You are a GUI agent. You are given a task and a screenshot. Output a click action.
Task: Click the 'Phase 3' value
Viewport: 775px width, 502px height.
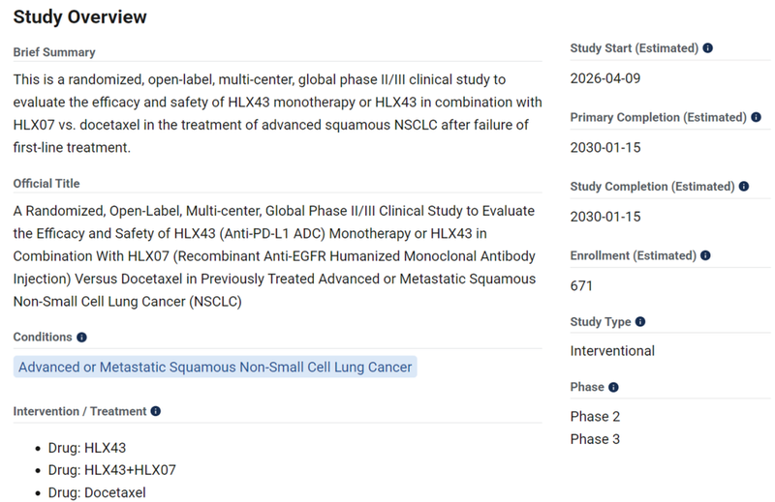(595, 439)
